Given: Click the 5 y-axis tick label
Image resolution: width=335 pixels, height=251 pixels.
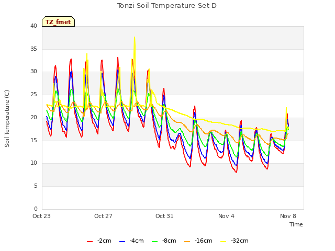Looking at the screenshot, I should click(x=36, y=186).
